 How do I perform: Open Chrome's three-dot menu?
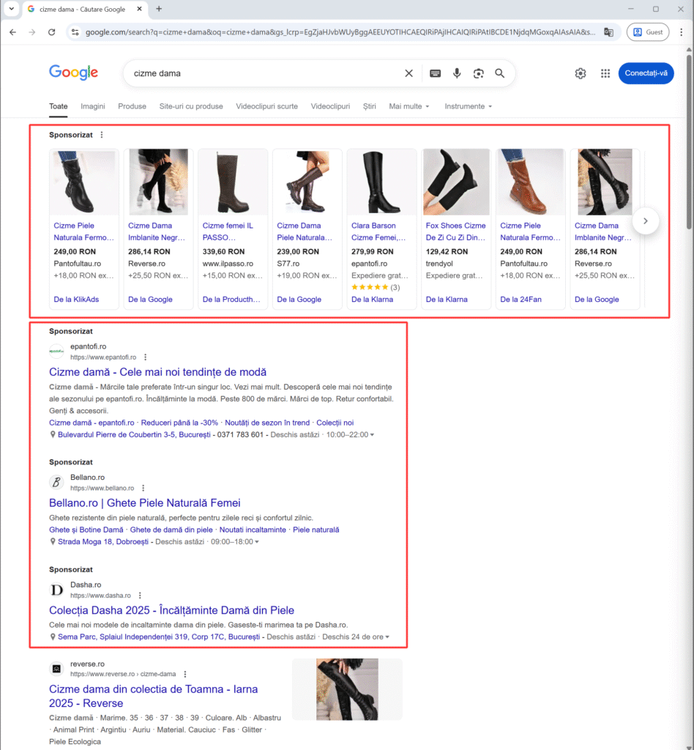coord(681,32)
